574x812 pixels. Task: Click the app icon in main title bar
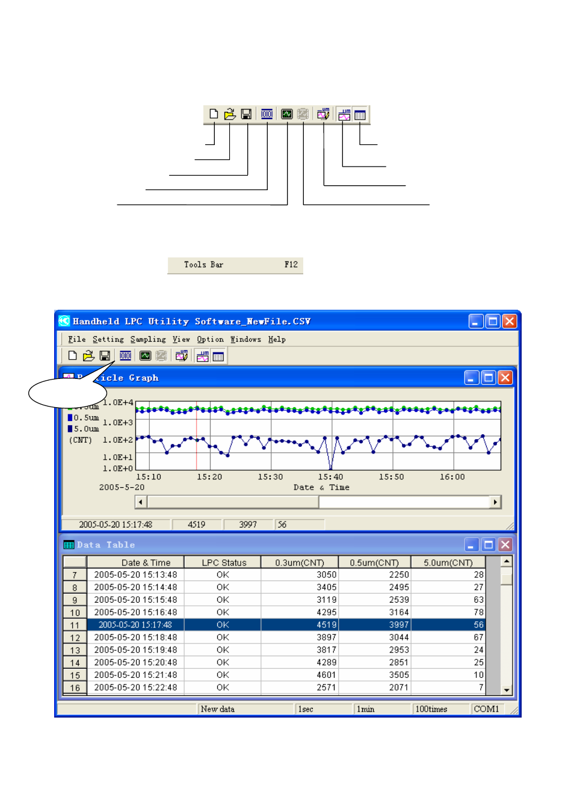[x=64, y=321]
